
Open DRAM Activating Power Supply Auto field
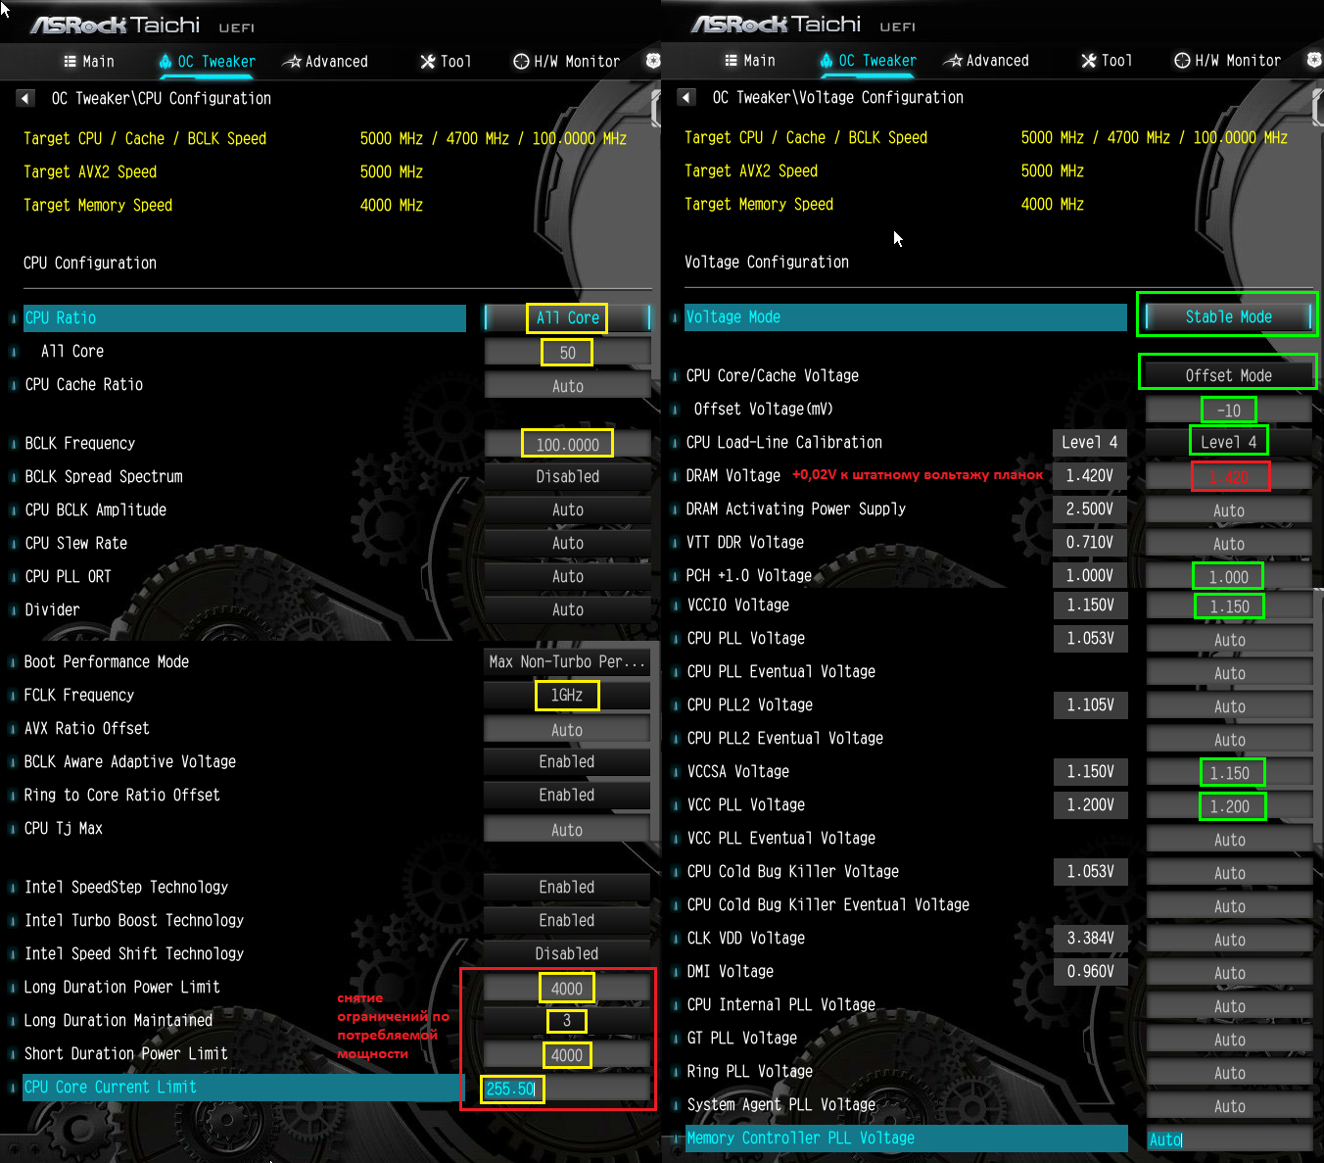point(1228,510)
